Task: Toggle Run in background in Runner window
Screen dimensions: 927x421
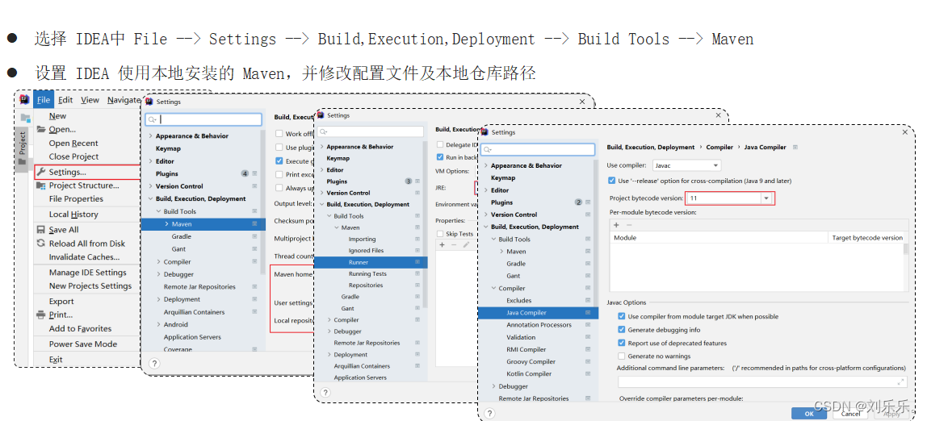Action: (x=440, y=157)
